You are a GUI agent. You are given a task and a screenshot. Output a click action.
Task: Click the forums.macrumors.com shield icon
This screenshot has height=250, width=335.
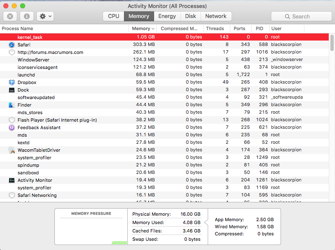[x=12, y=52]
